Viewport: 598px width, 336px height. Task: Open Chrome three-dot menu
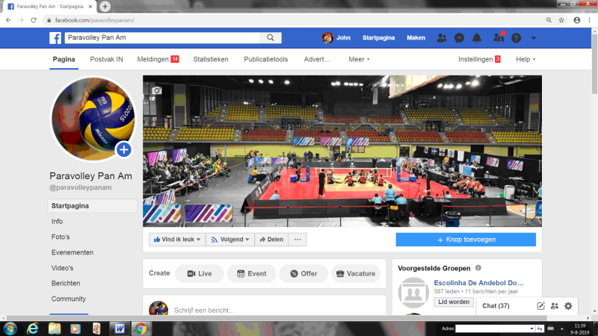coord(589,20)
